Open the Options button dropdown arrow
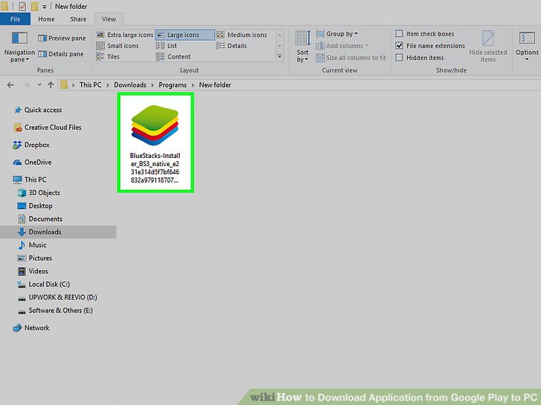Screen dimensions: 541x405 click(x=527, y=59)
